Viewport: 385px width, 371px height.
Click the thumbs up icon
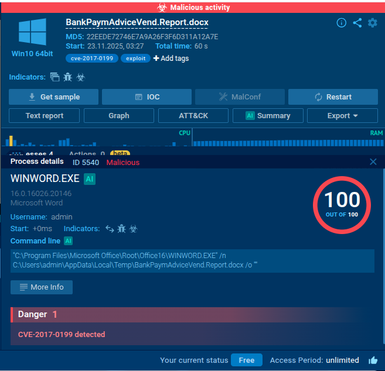(x=373, y=360)
